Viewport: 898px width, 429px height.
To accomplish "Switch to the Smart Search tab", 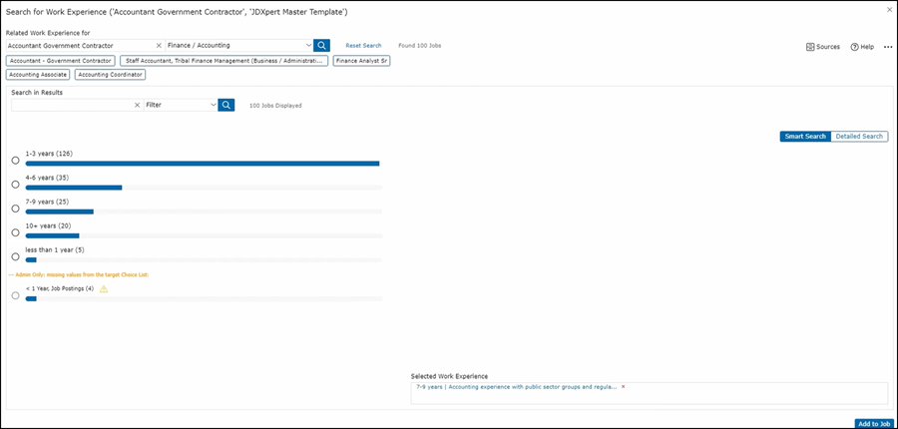I will click(805, 136).
